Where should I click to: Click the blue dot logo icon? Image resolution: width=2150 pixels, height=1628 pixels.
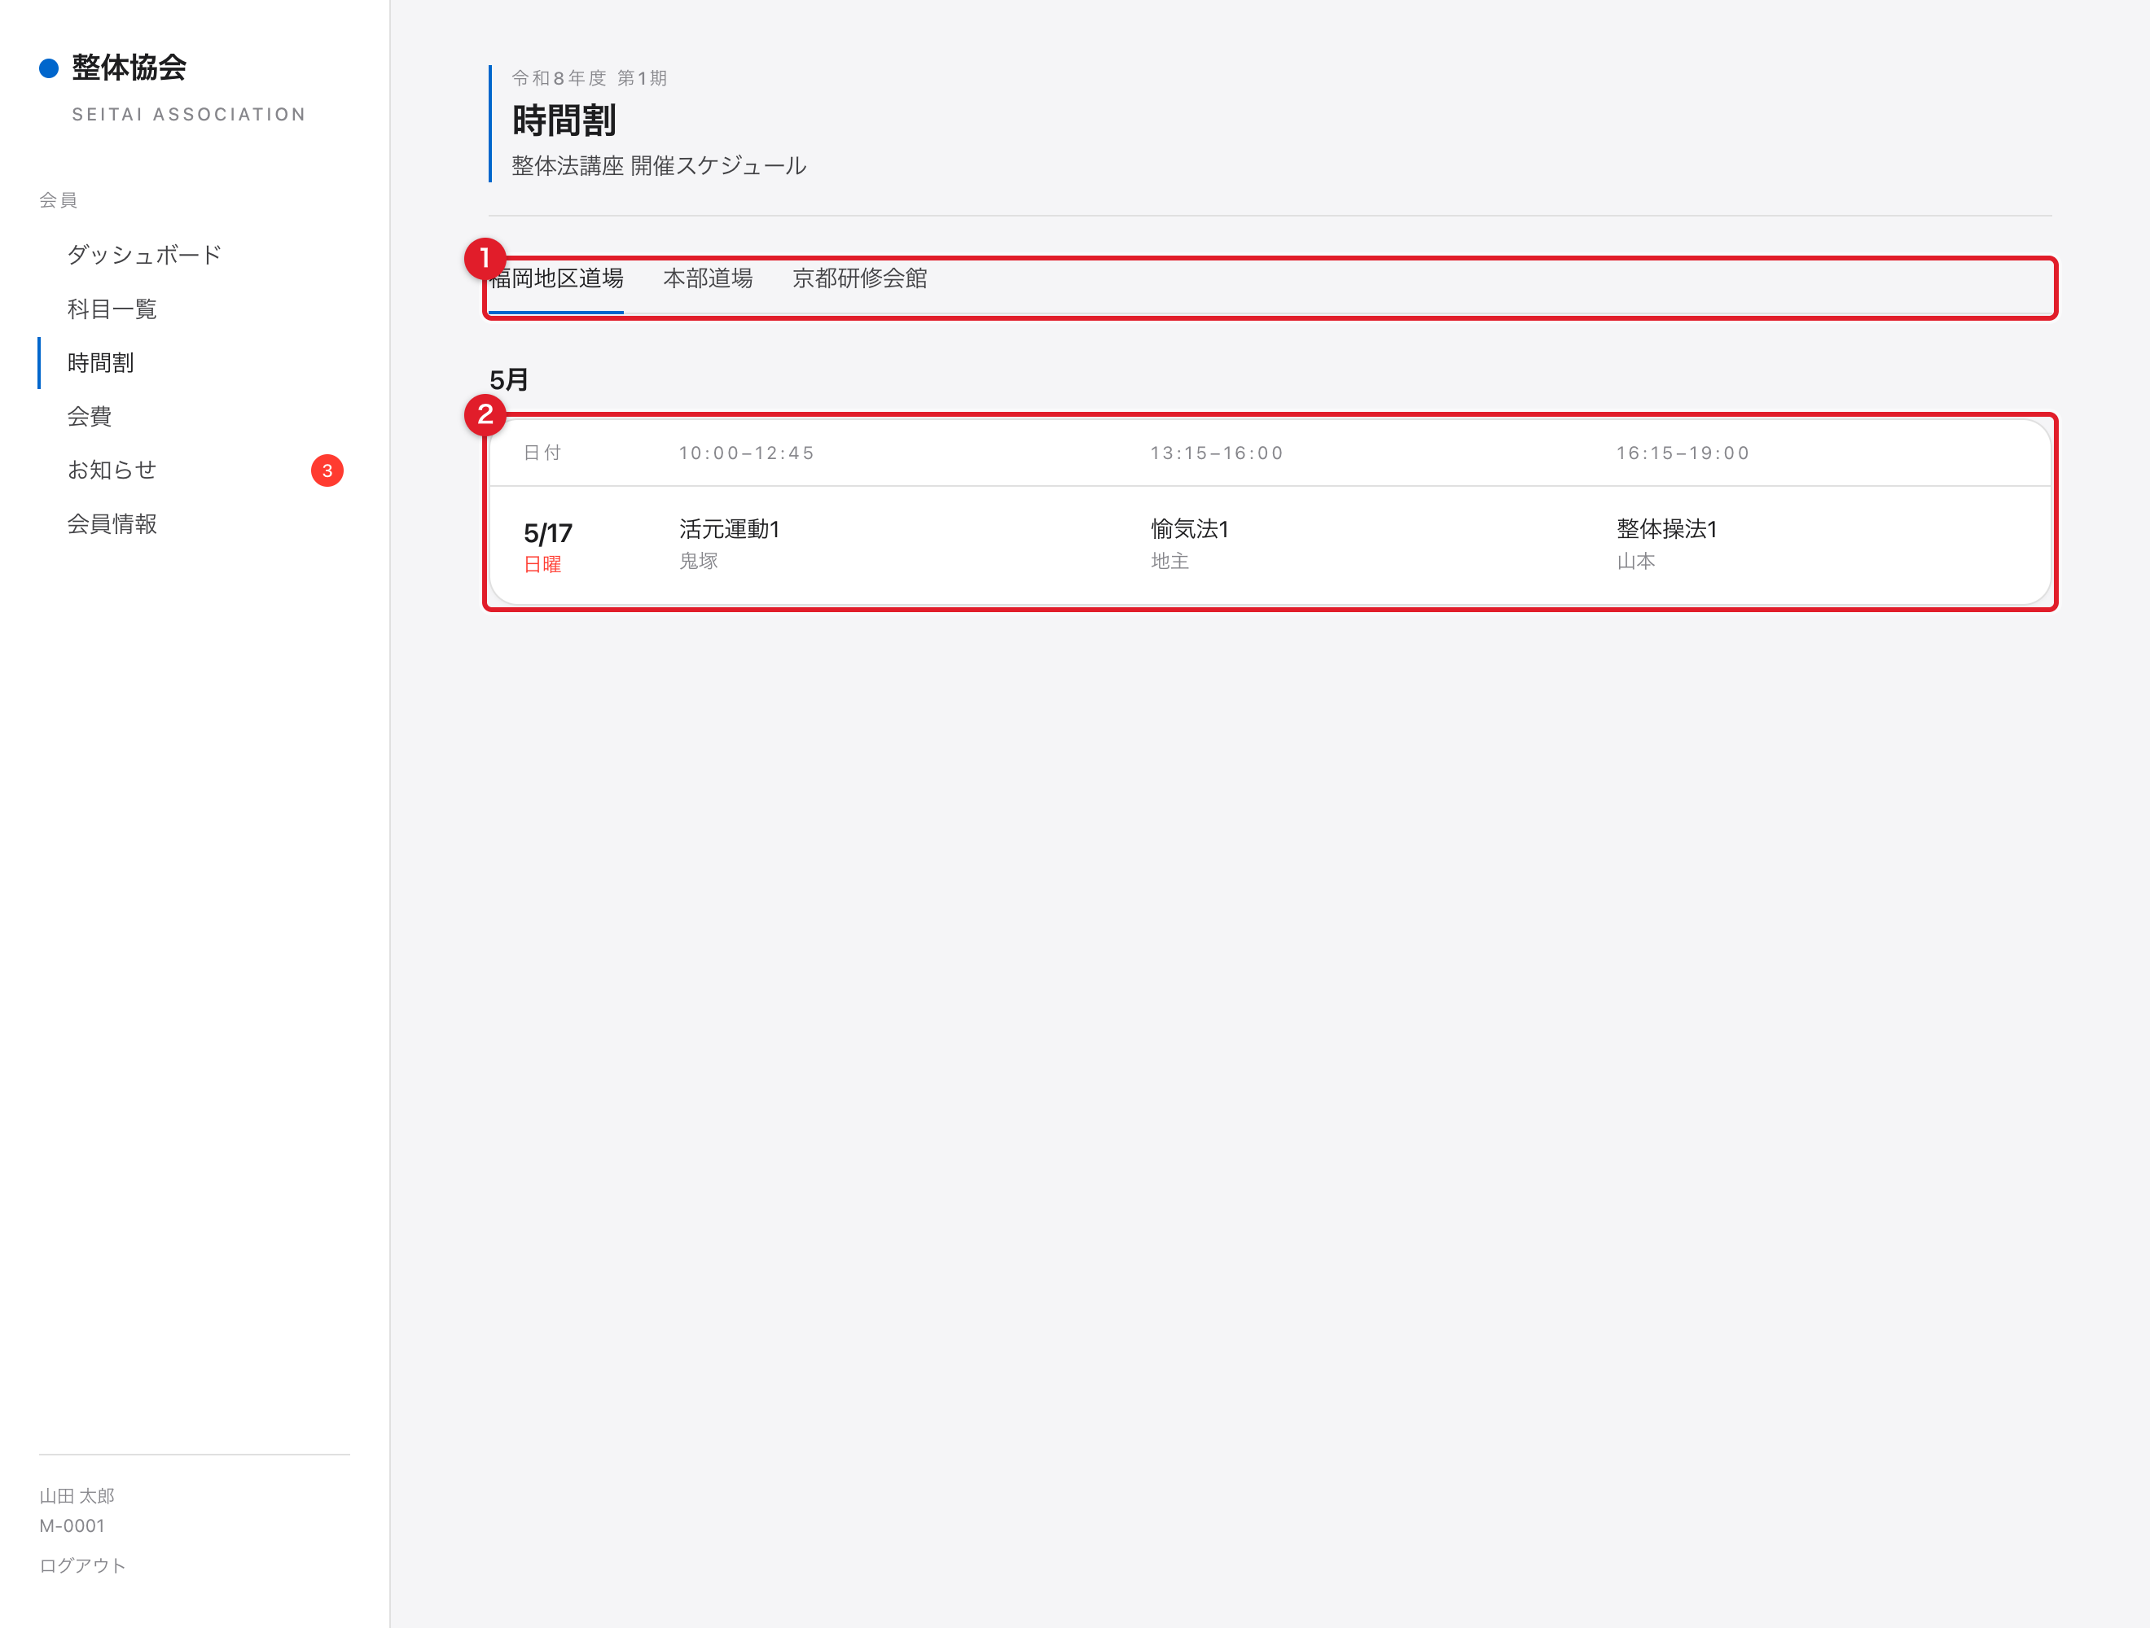pyautogui.click(x=49, y=68)
